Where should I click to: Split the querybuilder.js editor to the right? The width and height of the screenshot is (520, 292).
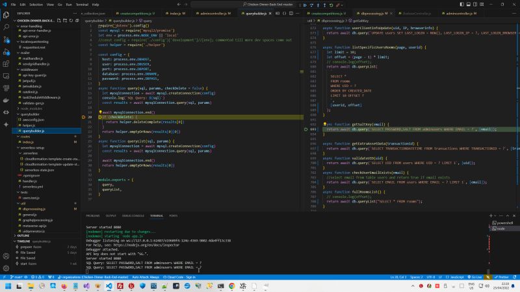point(291,14)
